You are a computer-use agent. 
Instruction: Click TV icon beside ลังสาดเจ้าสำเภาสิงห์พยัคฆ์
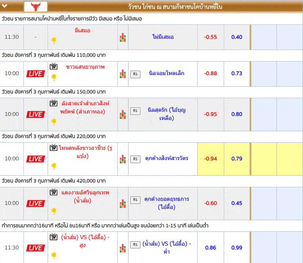pos(53,103)
